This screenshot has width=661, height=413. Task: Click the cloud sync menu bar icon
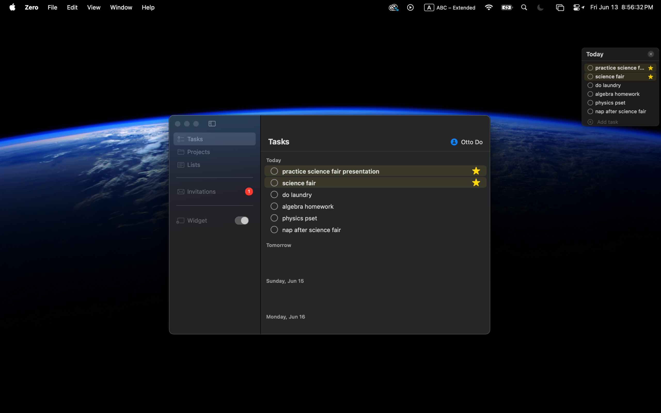(x=393, y=7)
